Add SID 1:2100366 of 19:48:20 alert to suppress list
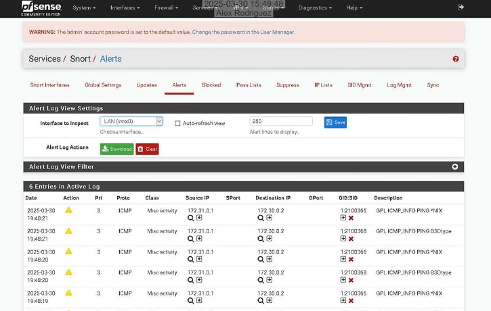Image resolution: width=491 pixels, height=311 pixels. coord(343,259)
